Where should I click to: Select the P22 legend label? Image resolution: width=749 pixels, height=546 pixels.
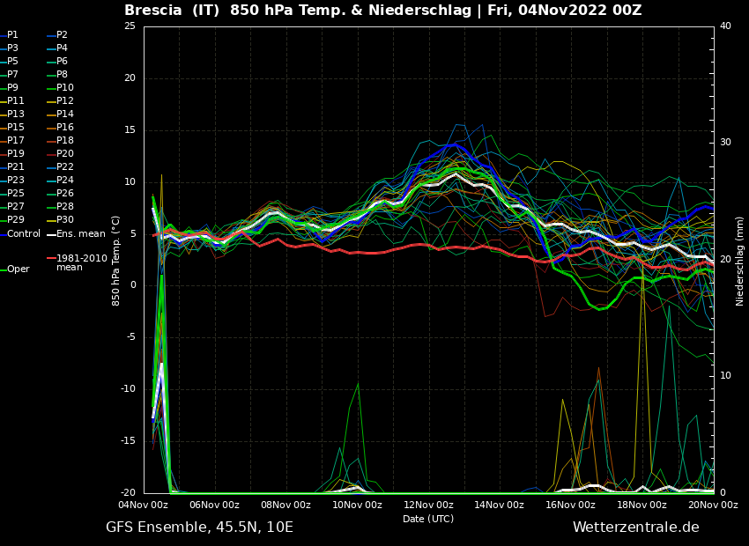coord(65,167)
